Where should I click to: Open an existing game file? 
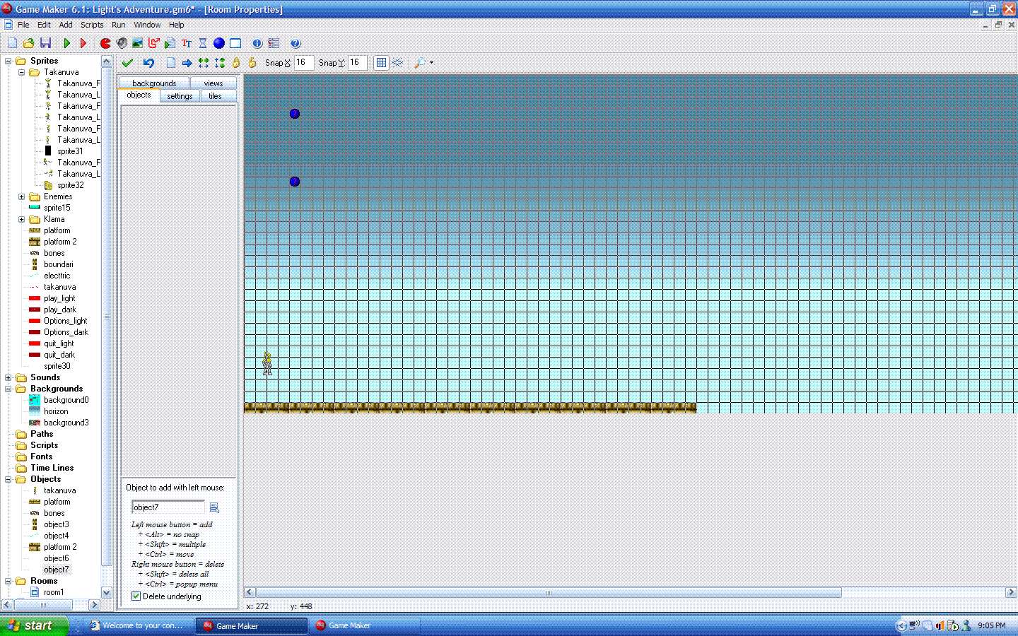coord(29,43)
